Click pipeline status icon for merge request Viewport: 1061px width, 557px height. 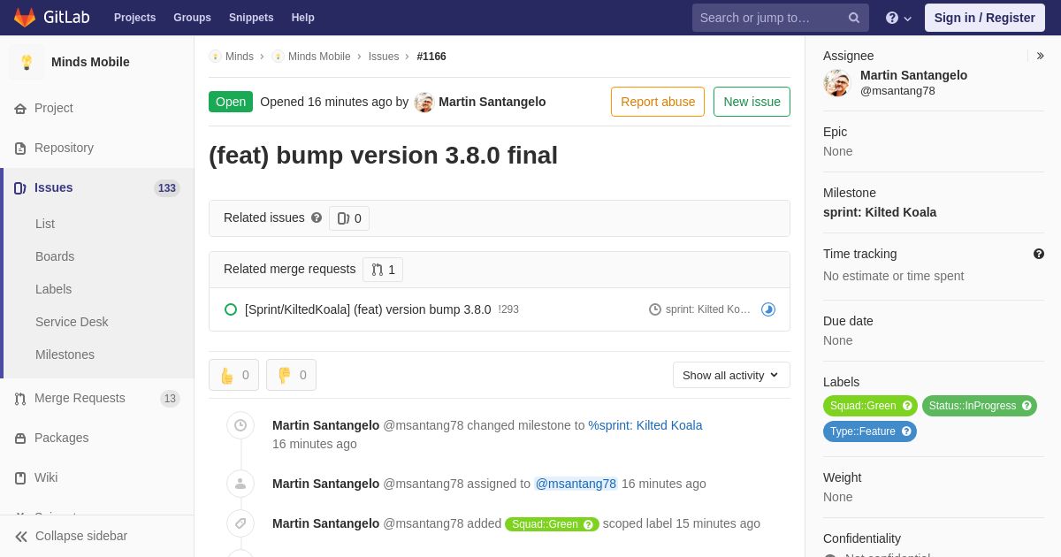[768, 309]
